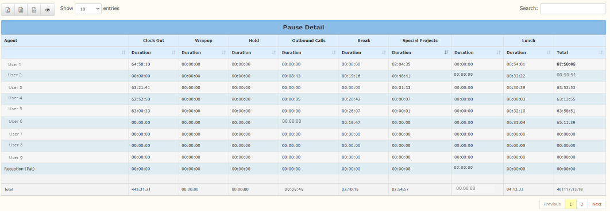Click User 3 clock out value 63:21:41
This screenshot has height=213, width=610.
coord(141,88)
